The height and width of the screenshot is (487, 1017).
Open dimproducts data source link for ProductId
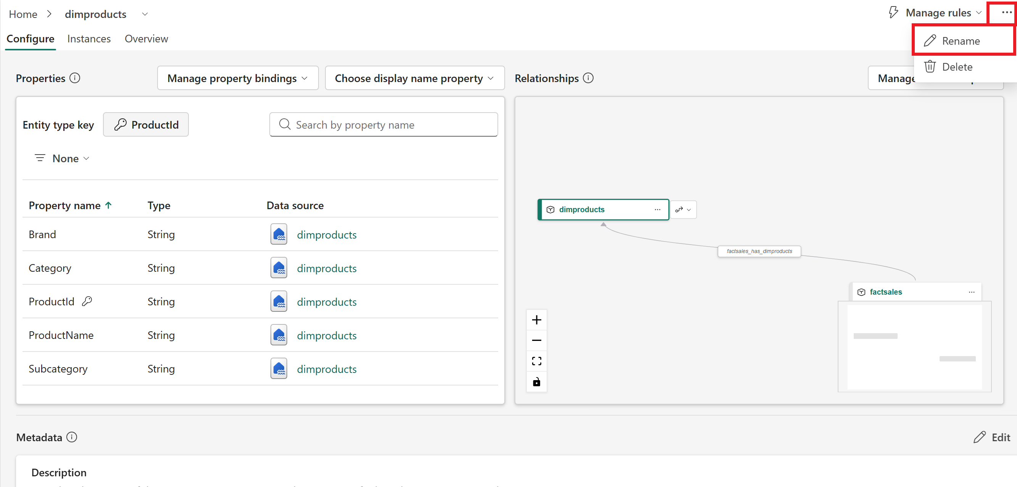click(x=327, y=302)
